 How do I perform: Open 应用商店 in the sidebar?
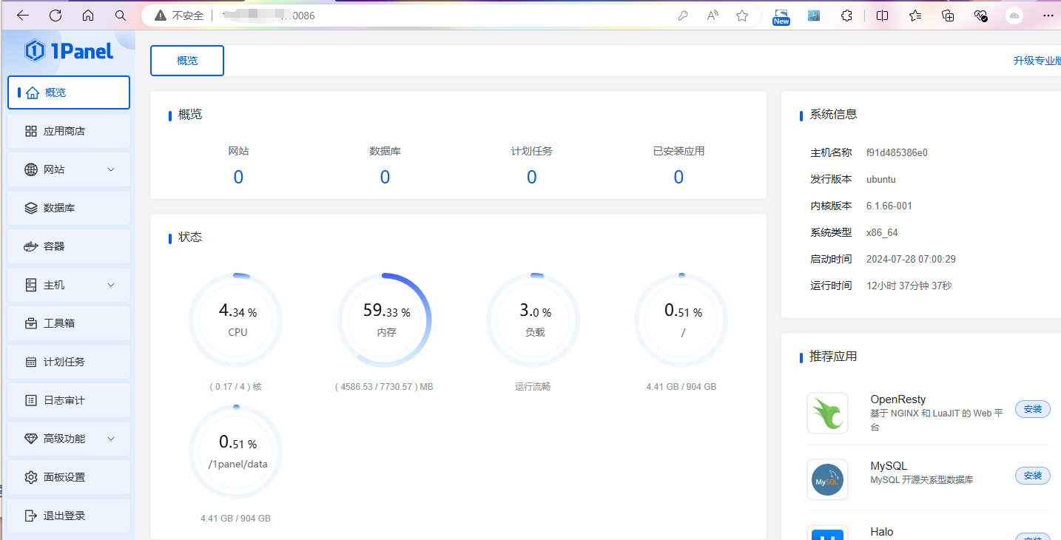point(69,131)
